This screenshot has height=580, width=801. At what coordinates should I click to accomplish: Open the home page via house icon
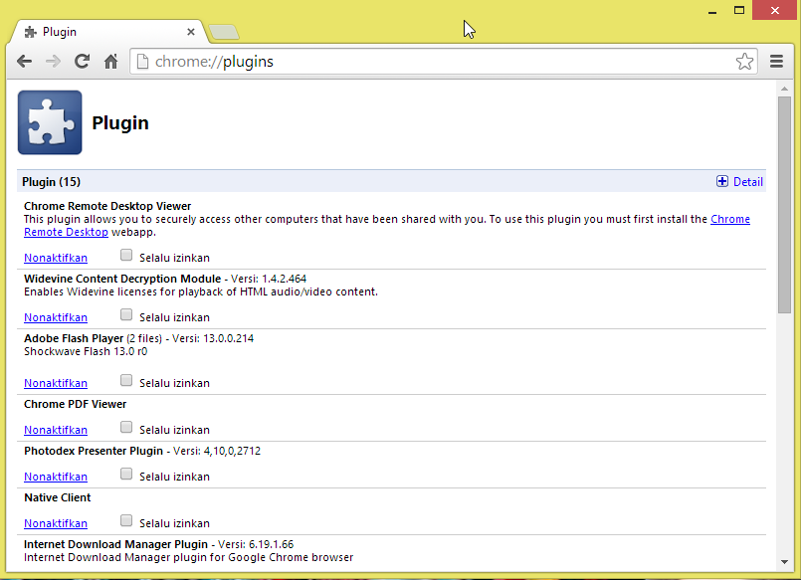click(110, 62)
